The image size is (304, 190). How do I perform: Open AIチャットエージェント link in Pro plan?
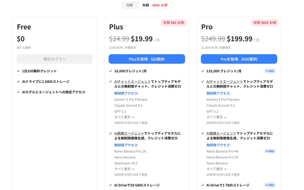pos(225,82)
